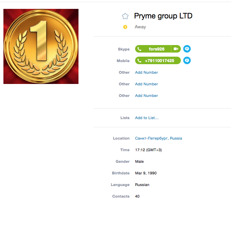Click the second Other Add Number link
Screen dimensions: 231x229
pos(146,84)
